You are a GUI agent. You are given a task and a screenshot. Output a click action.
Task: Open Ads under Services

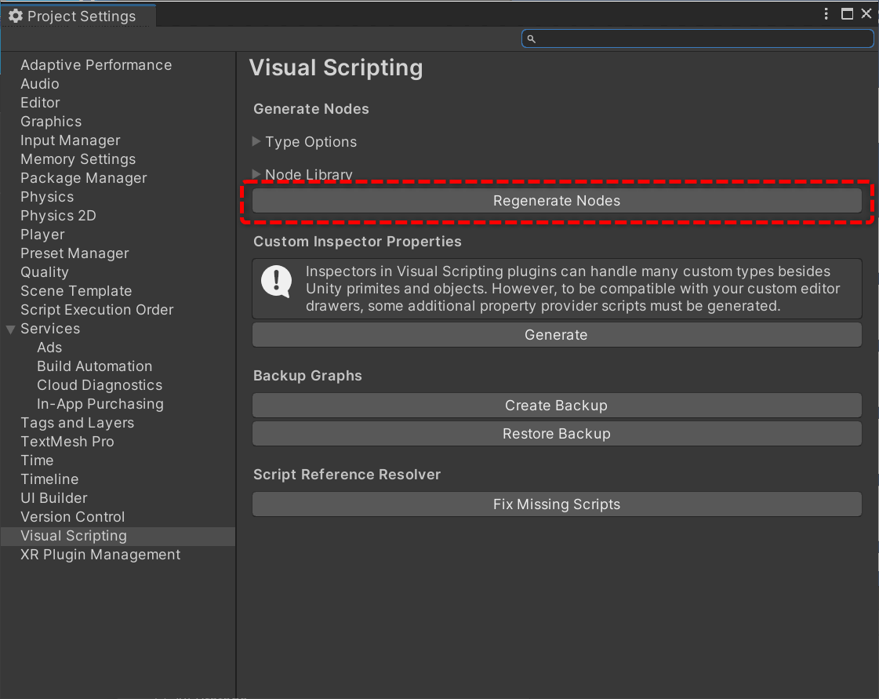(49, 348)
